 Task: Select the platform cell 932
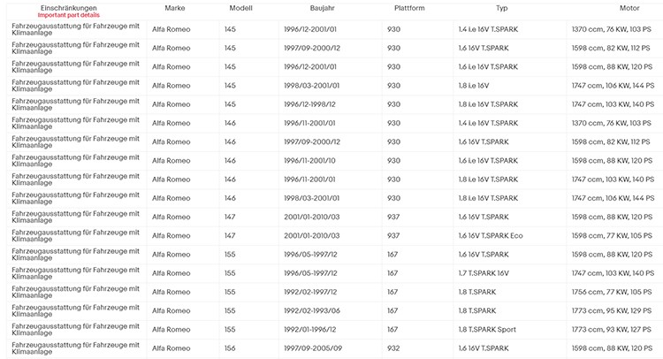[393, 348]
